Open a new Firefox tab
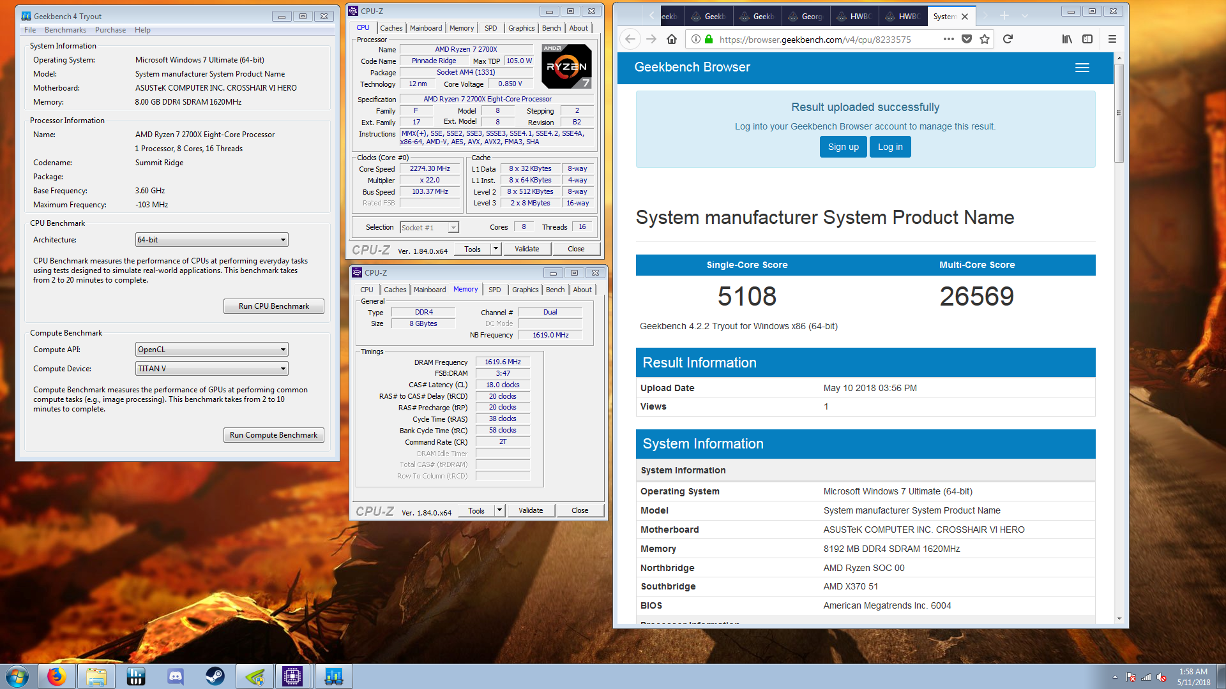This screenshot has height=689, width=1226. [1004, 16]
